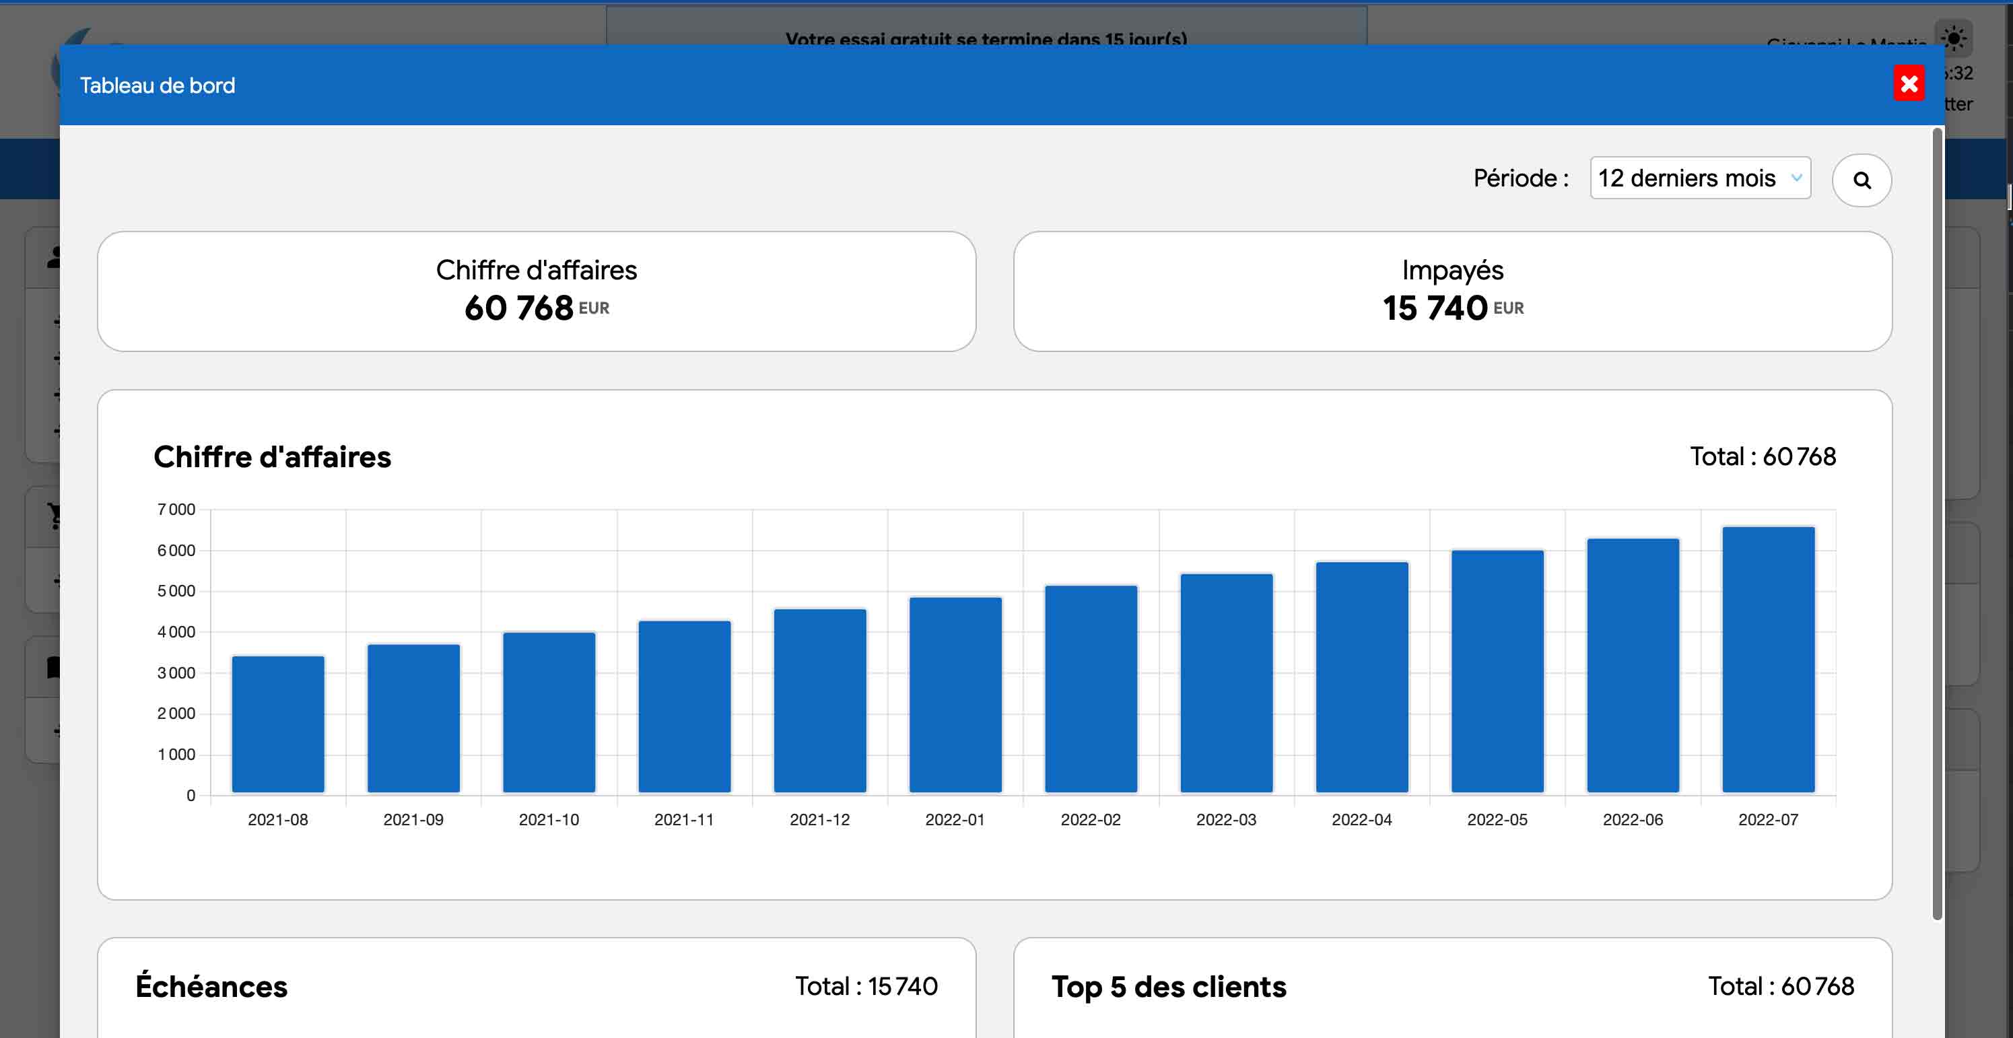Click the 2022-02 revenue bar
The width and height of the screenshot is (2013, 1038).
coord(1091,689)
